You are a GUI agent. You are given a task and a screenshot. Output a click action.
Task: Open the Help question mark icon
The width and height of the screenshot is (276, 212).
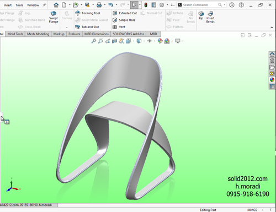[x=241, y=5]
